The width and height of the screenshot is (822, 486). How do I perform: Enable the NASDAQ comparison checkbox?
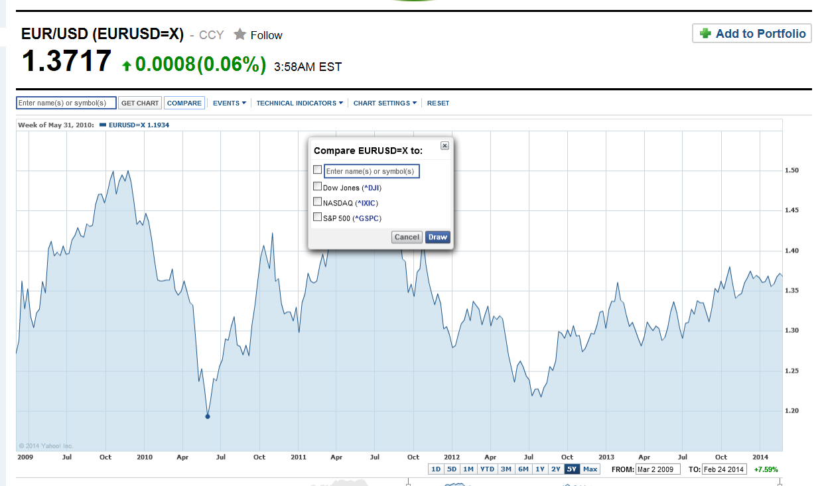[317, 202]
